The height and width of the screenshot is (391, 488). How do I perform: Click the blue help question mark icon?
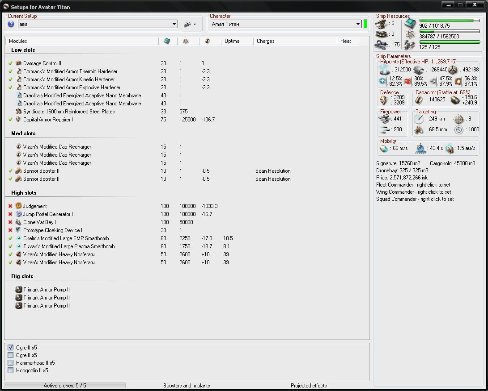coord(11,24)
